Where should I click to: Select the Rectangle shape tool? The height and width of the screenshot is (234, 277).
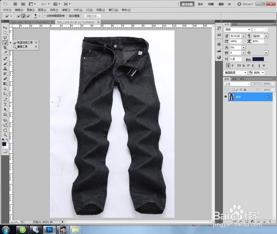coord(5,114)
